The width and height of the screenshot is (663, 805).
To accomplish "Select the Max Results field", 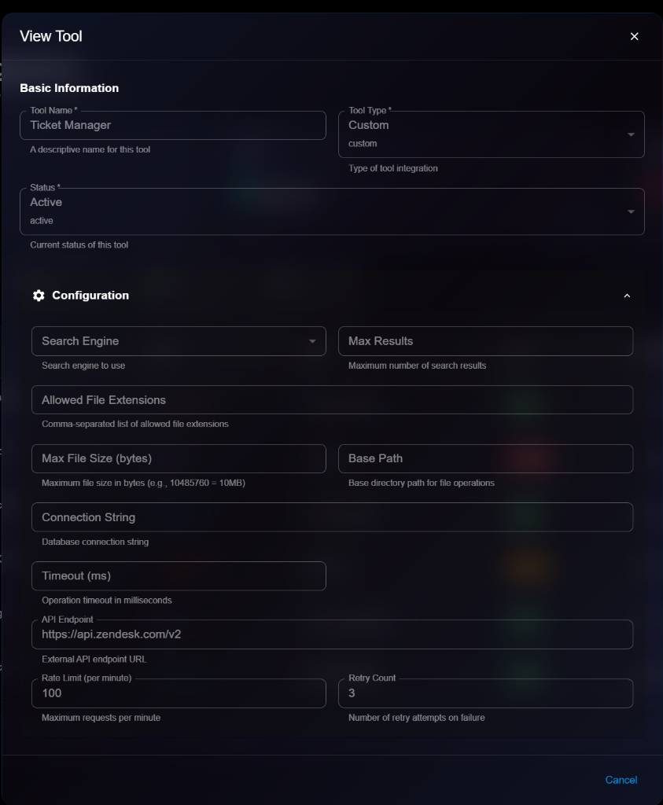I will (485, 340).
